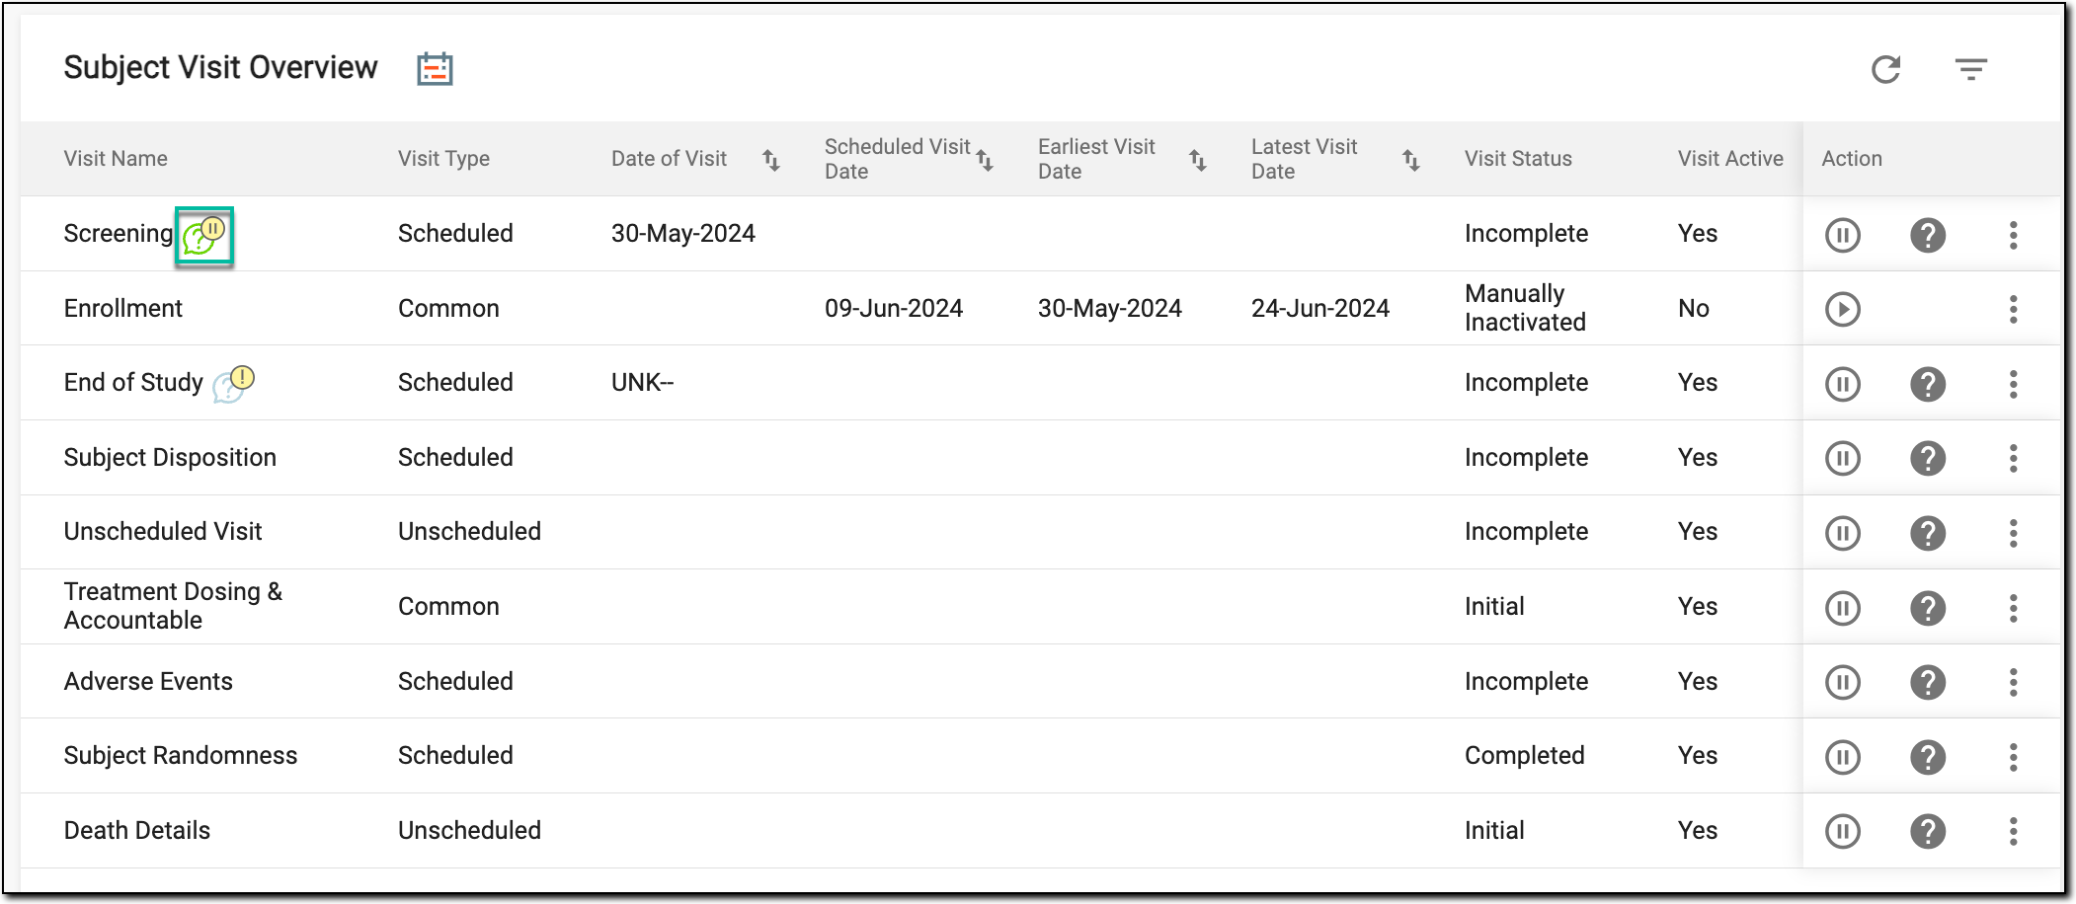This screenshot has height=904, width=2076.
Task: Open question icon for Adverse Events row
Action: [1928, 682]
